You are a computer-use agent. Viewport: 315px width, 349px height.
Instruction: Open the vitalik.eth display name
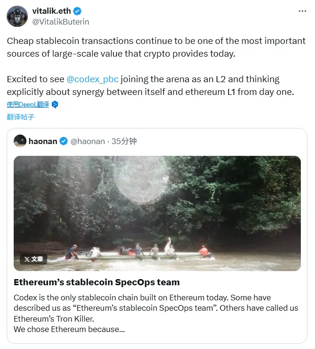tap(52, 11)
